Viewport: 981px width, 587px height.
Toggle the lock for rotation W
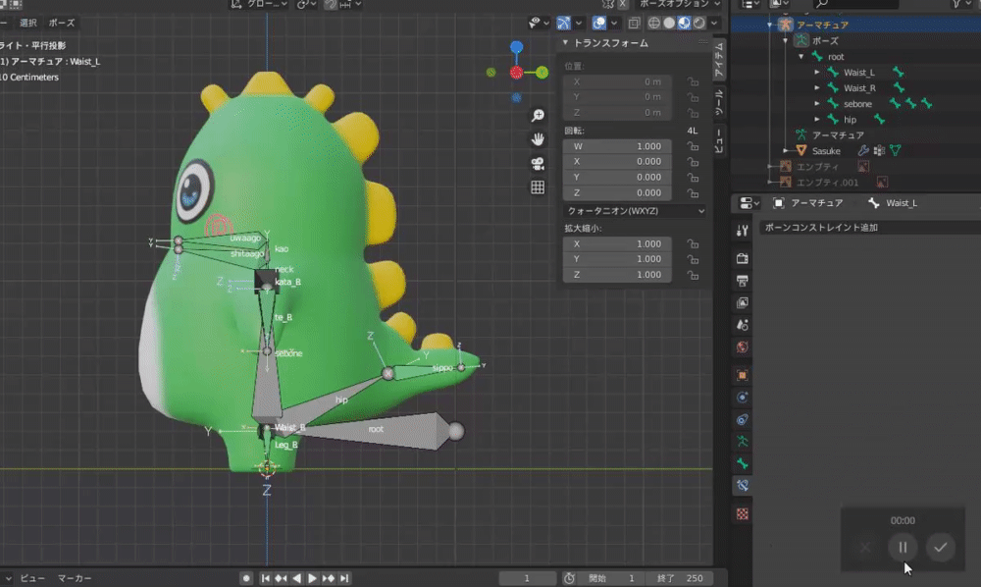[693, 146]
